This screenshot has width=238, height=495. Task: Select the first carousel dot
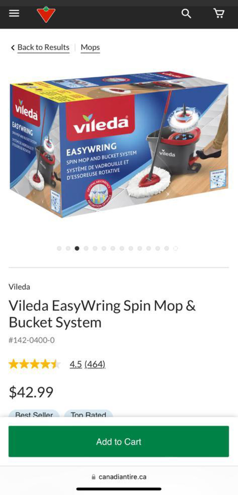point(59,248)
